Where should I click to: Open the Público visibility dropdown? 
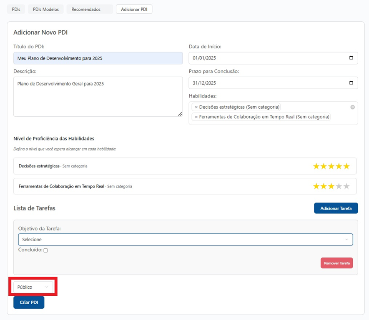click(x=33, y=287)
